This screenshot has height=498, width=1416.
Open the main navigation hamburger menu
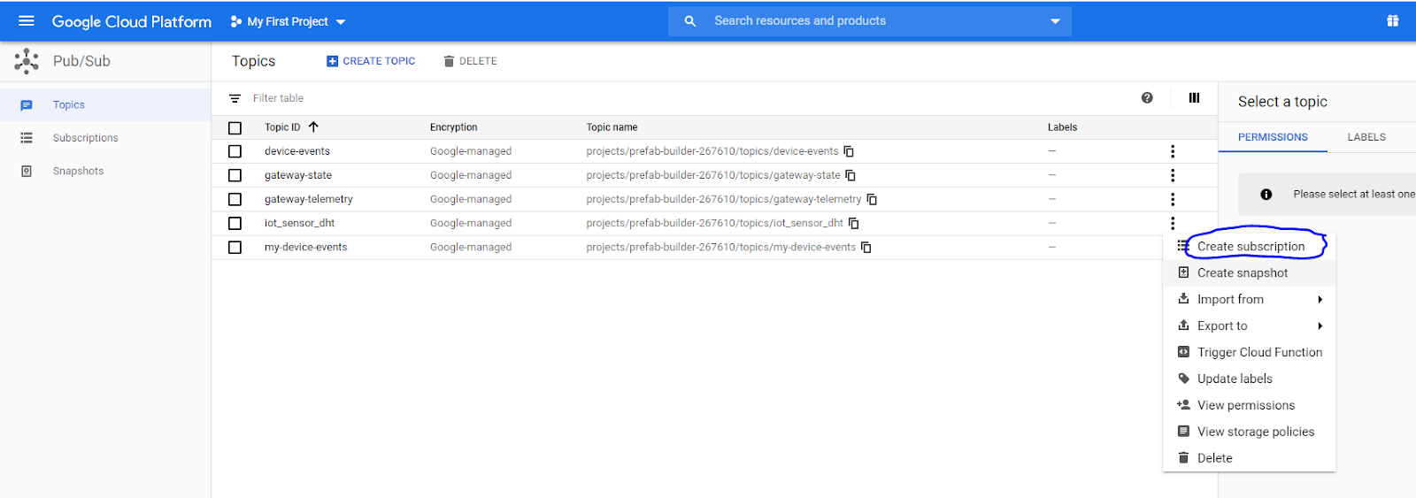point(26,20)
